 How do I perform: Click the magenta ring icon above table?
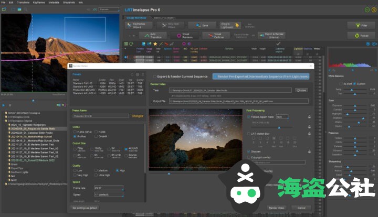pyautogui.click(x=184, y=44)
